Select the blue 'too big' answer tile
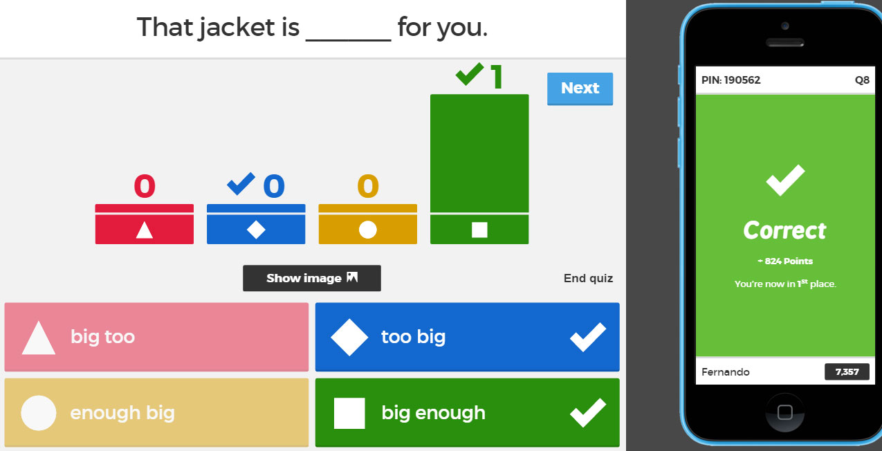Viewport: 882px width, 451px height. click(x=467, y=337)
